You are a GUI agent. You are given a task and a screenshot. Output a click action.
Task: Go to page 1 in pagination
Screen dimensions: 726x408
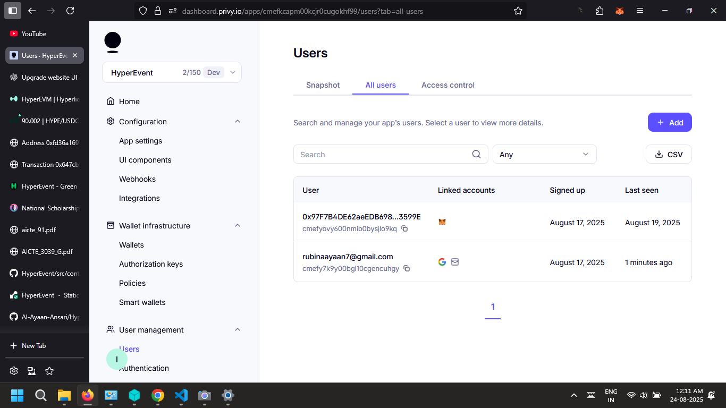click(x=493, y=307)
